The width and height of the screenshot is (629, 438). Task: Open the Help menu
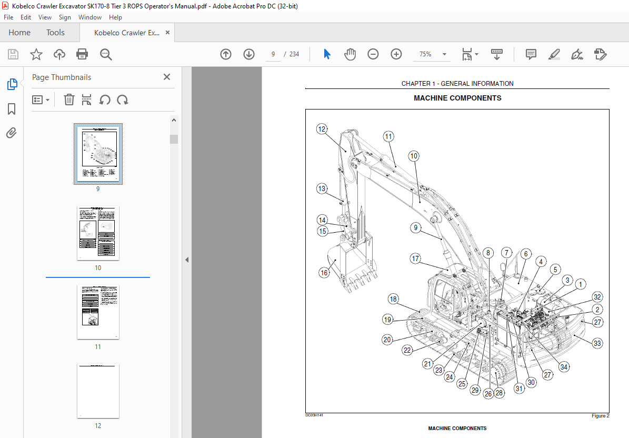(115, 17)
